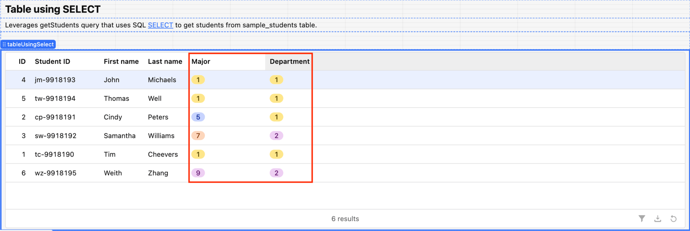Image resolution: width=690 pixels, height=231 pixels.
Task: Click the Department tag 1 for Cindy
Action: coord(276,117)
